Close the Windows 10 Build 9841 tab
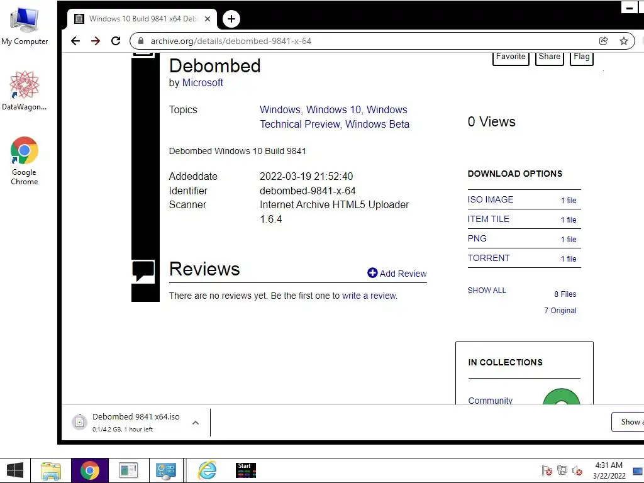 click(x=208, y=19)
